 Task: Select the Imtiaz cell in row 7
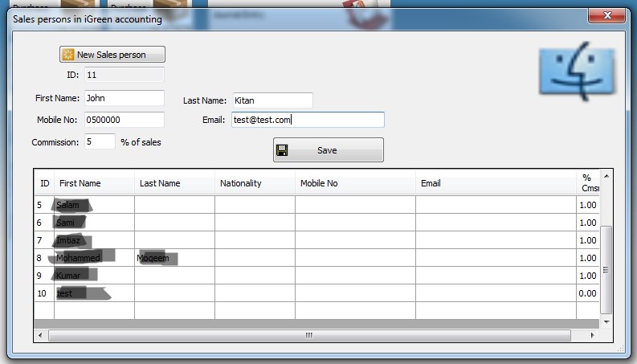pyautogui.click(x=94, y=240)
